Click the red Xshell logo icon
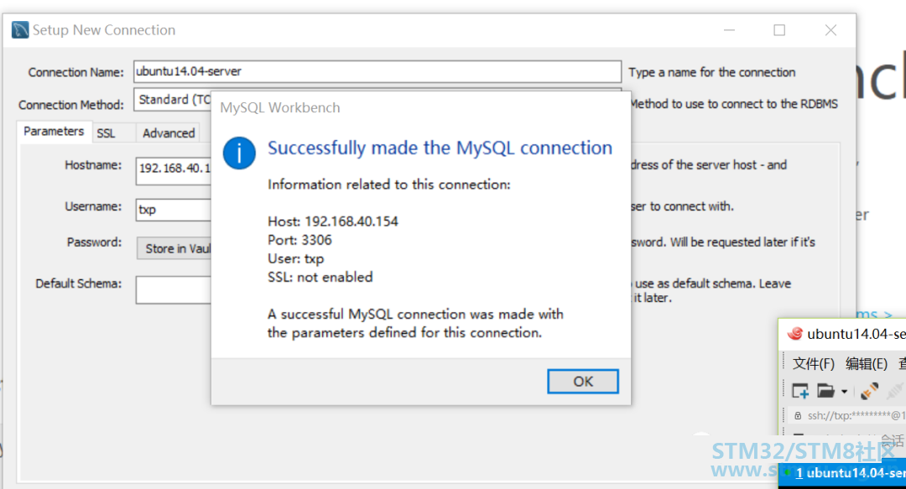 tap(795, 334)
